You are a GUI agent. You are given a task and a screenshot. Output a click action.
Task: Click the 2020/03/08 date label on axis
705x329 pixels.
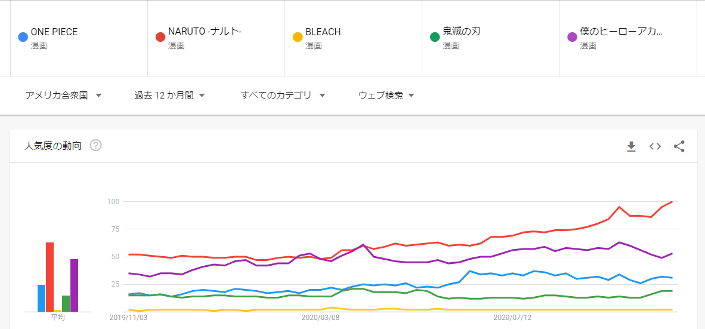point(321,318)
